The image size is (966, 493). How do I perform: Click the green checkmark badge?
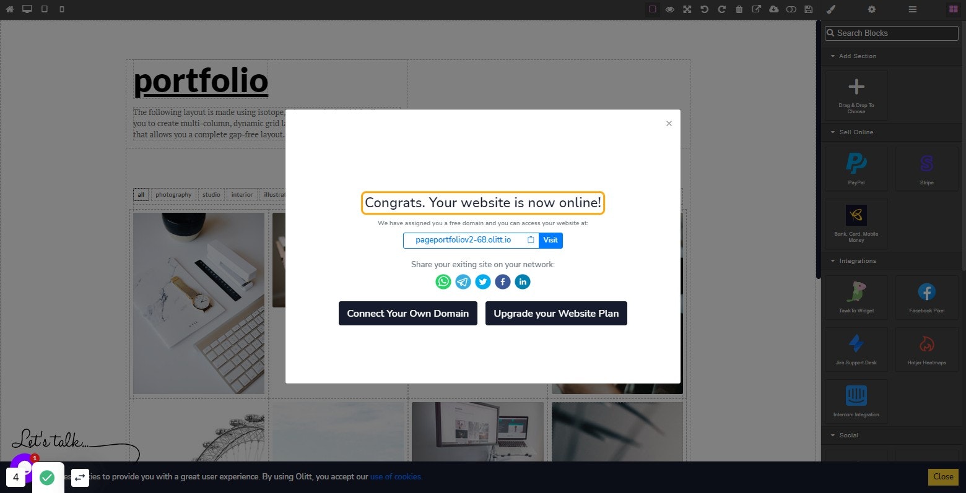coord(47,478)
